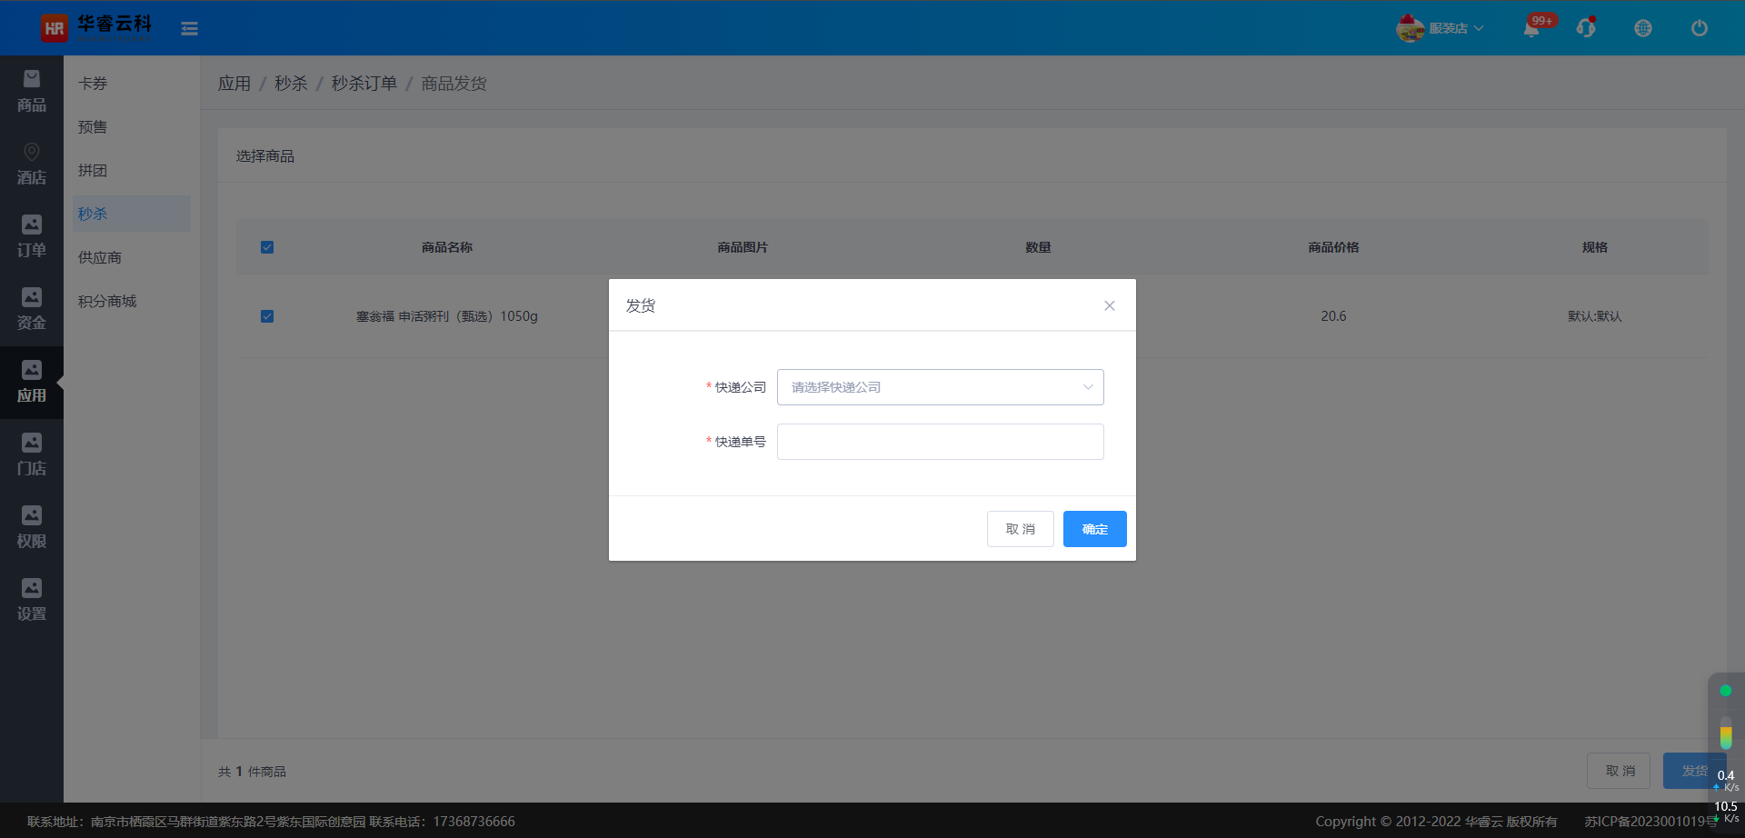Image resolution: width=1745 pixels, height=838 pixels.
Task: Open the 服装店 account dropdown
Action: (x=1441, y=28)
